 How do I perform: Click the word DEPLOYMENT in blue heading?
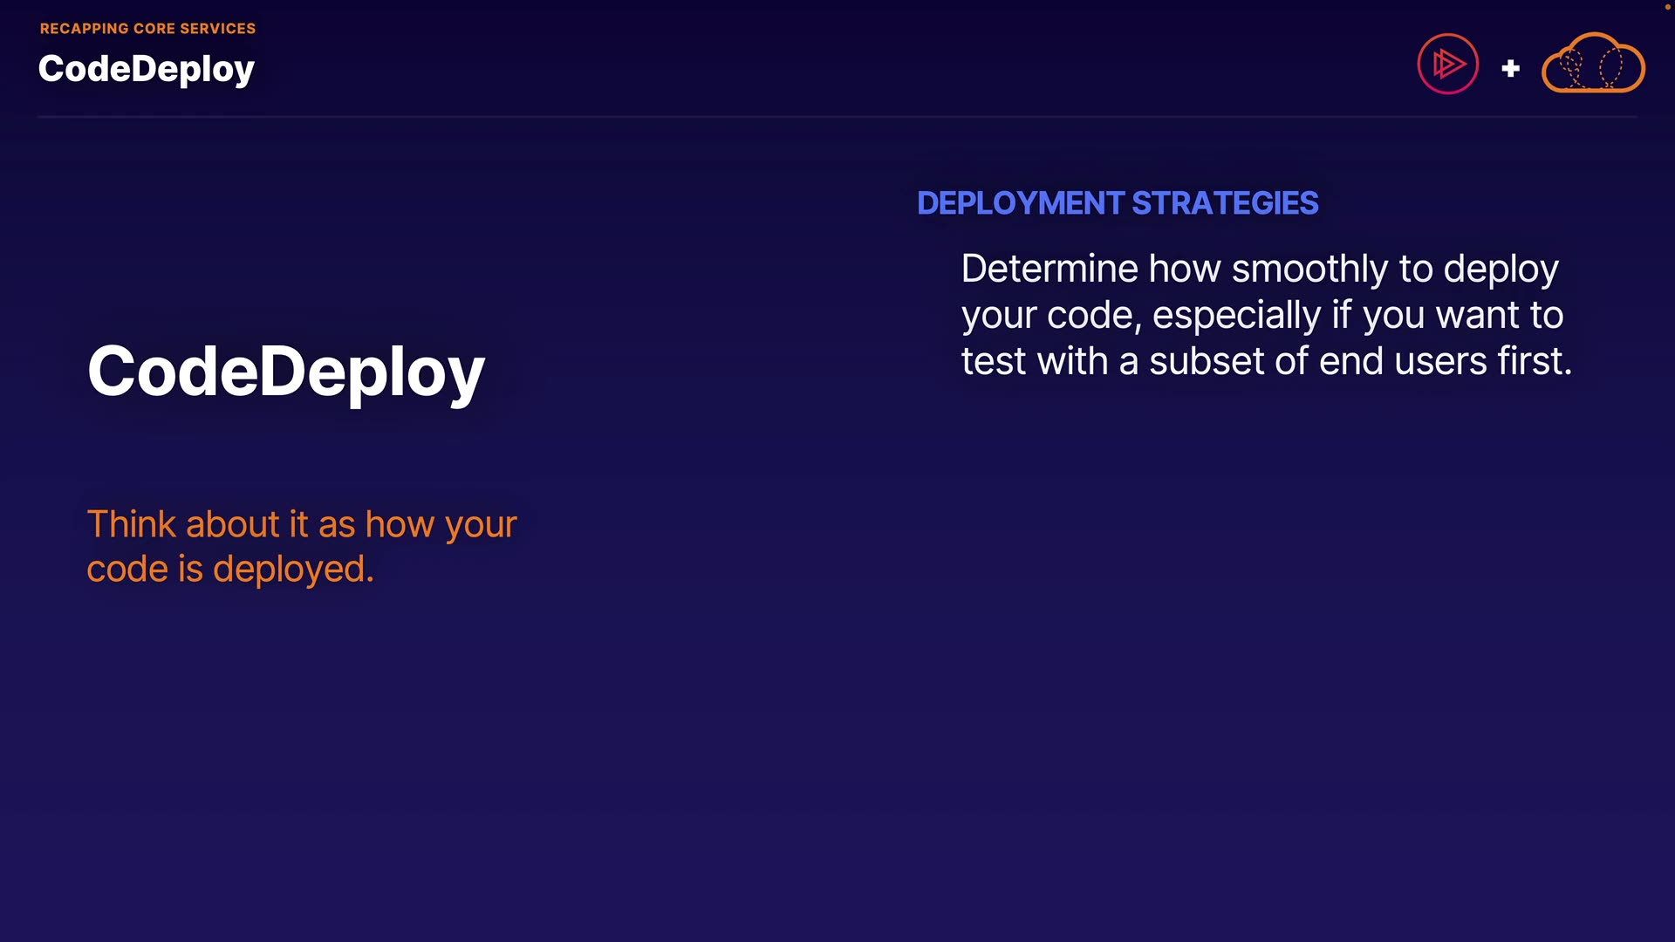pos(1020,203)
